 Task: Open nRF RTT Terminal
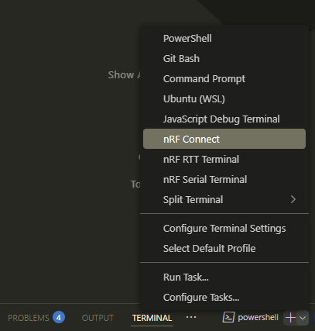tap(224, 160)
